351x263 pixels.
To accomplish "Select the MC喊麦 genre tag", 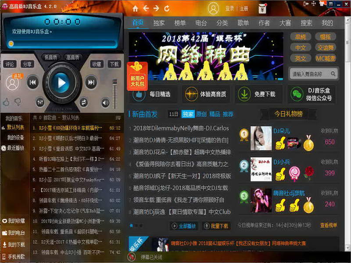I will 326,59.
